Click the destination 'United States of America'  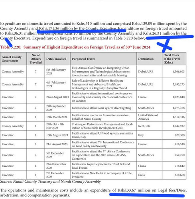(148, 117)
